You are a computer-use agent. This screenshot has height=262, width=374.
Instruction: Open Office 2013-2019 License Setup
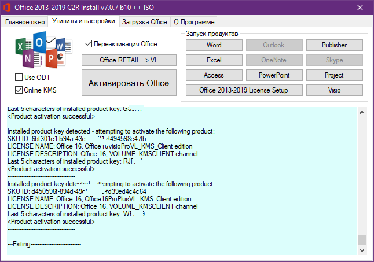point(244,90)
